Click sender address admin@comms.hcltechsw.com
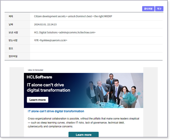Screen dimensions: 170x140 tap(77, 32)
